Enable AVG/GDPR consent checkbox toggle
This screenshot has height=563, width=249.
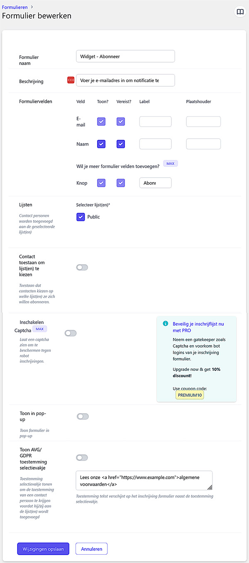[82, 458]
